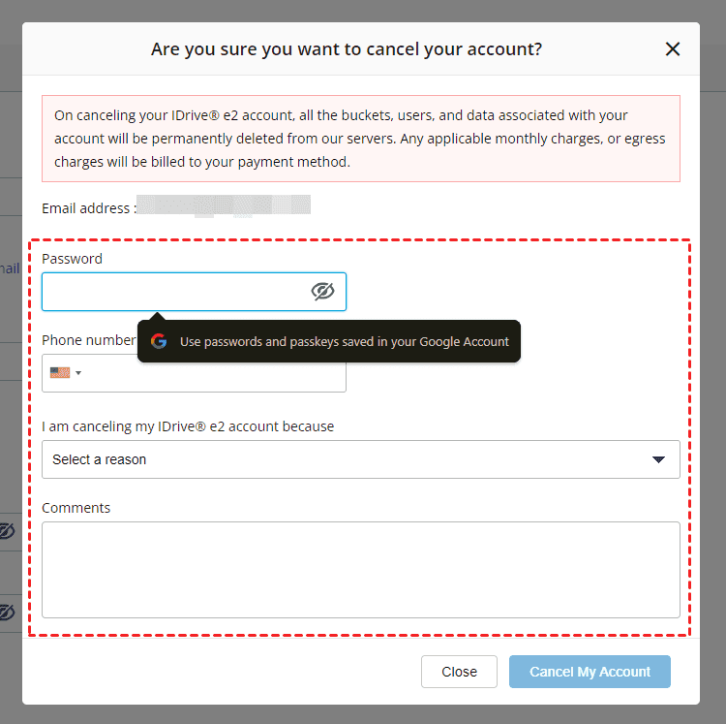The width and height of the screenshot is (726, 724).
Task: Click the US flag country icon
Action: pyautogui.click(x=60, y=372)
